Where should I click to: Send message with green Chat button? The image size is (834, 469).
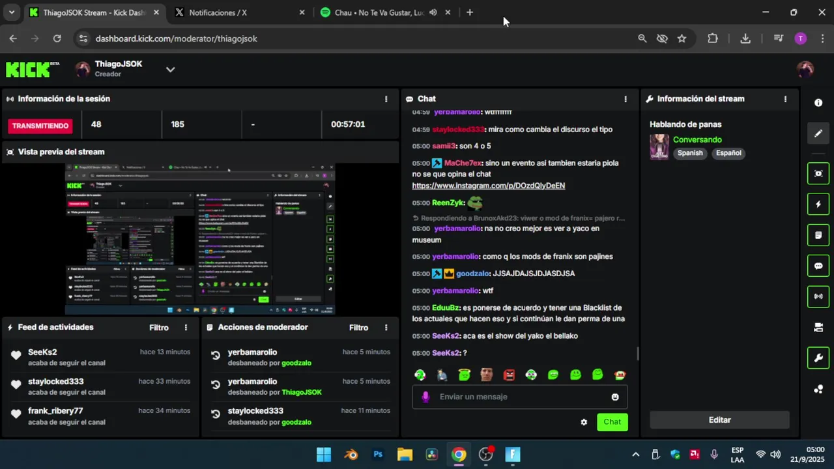[x=612, y=422]
